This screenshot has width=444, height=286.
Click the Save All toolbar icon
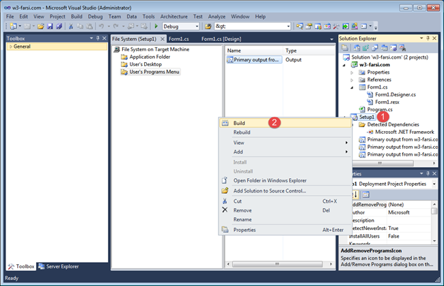point(59,27)
